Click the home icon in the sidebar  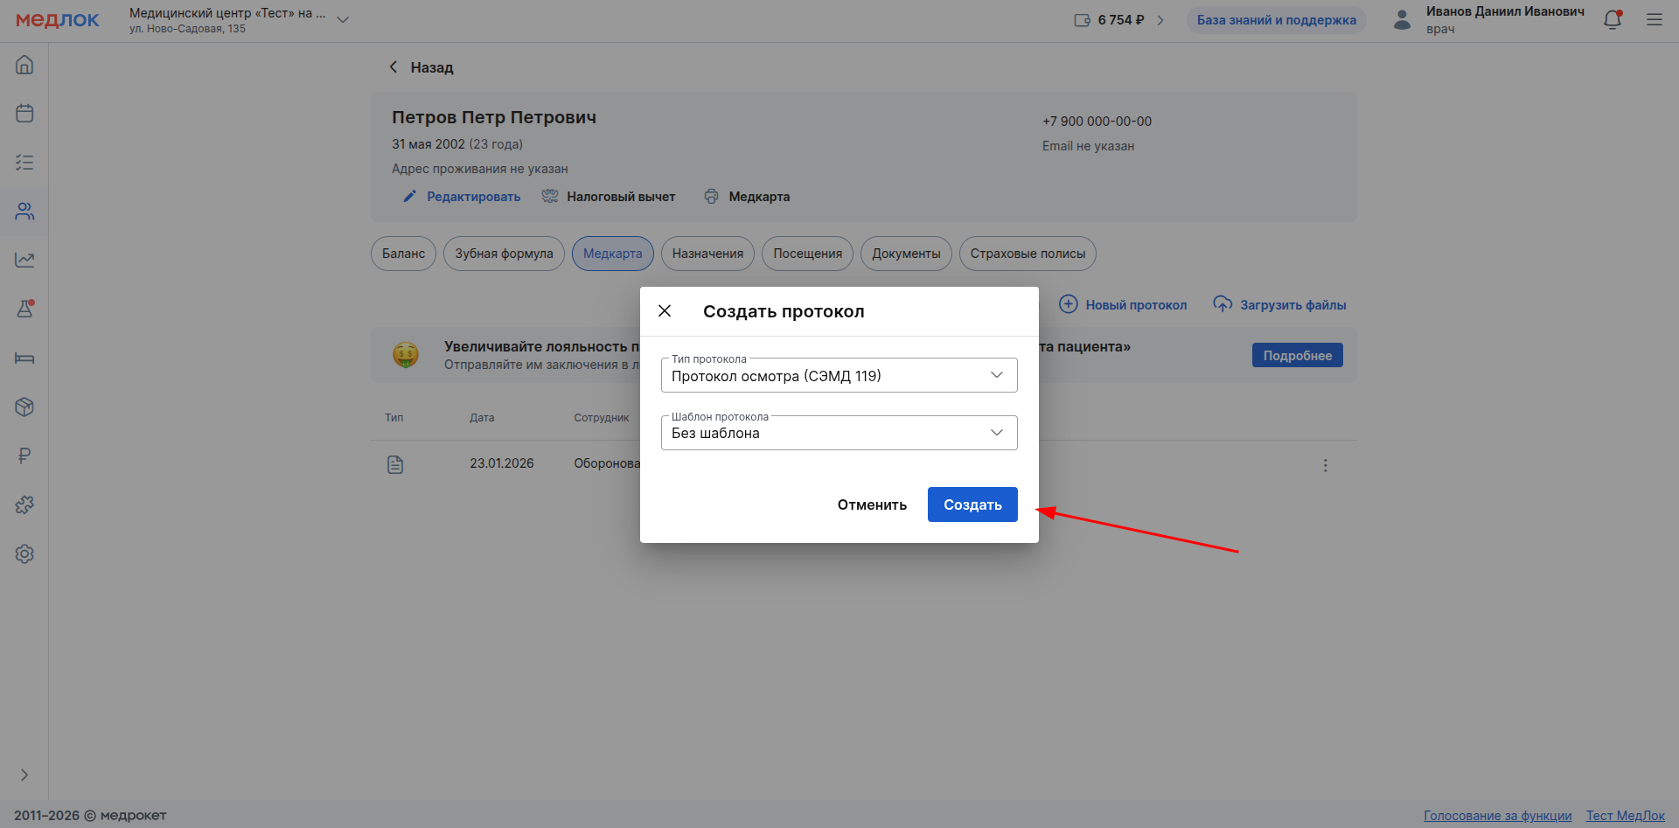(x=24, y=65)
